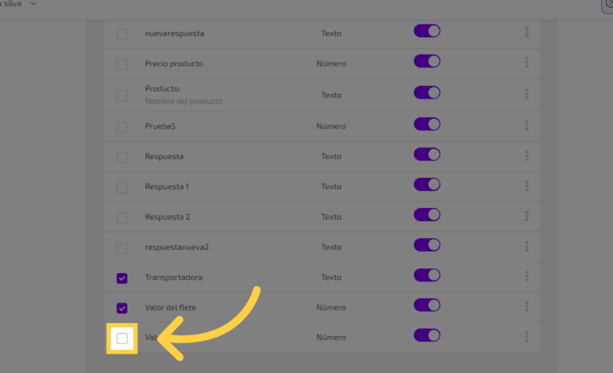Expand the user account dropdown chevron
613x373 pixels.
pos(33,4)
